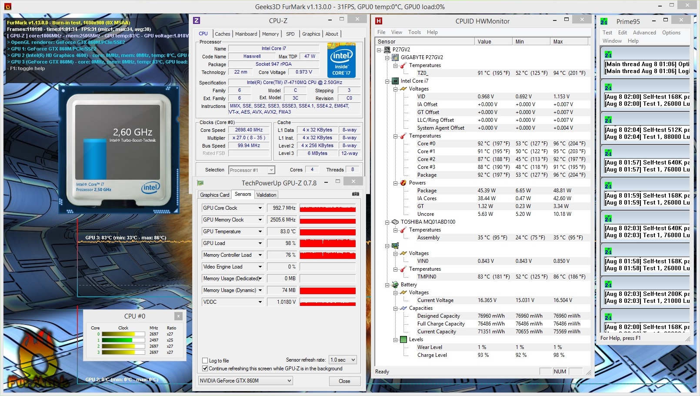The height and width of the screenshot is (396, 700).
Task: Click the Prime95 worker icon above the 01:59 log
Action: coord(608,185)
